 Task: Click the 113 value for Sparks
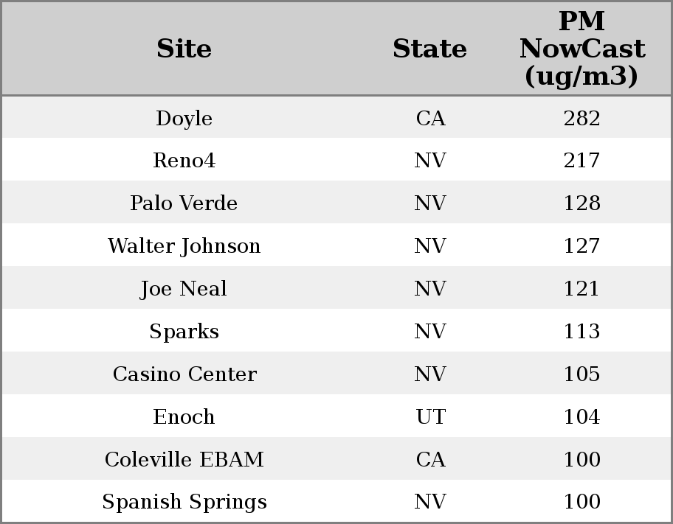(x=581, y=332)
